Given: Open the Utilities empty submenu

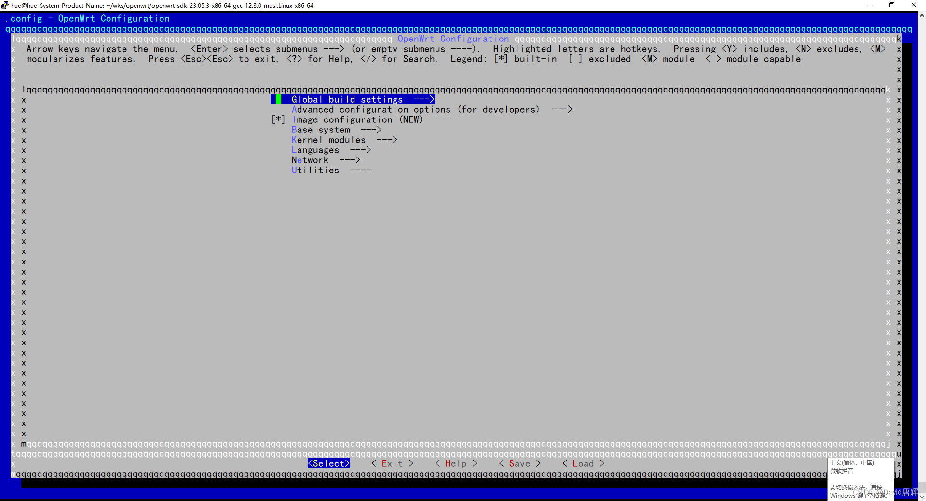Looking at the screenshot, I should pos(331,170).
